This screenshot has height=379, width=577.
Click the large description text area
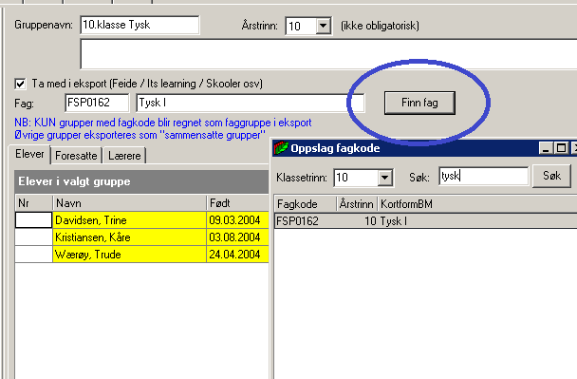coord(328,54)
